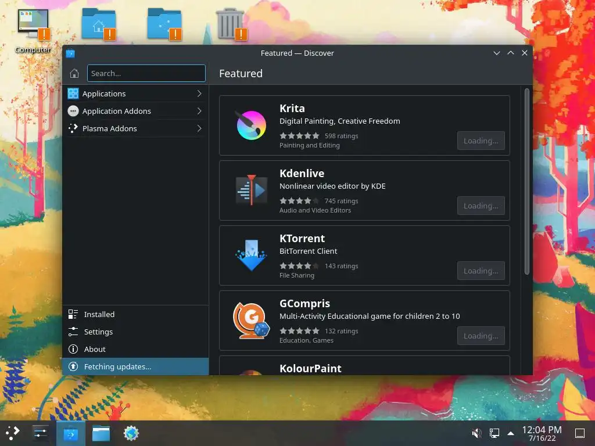595x446 pixels.
Task: Click Kdenlive's 745 ratings text
Action: [x=341, y=201]
